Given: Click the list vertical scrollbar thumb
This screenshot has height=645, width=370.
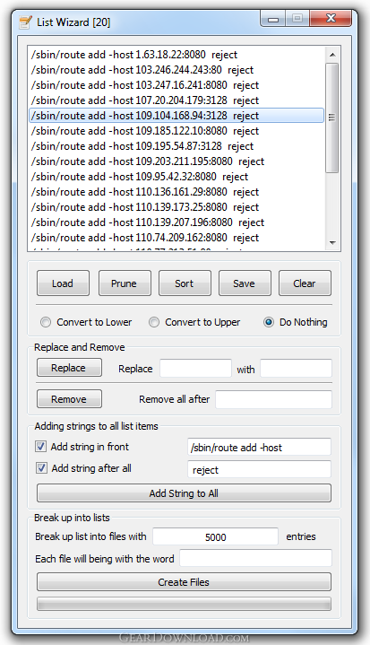Looking at the screenshot, I should [331, 118].
